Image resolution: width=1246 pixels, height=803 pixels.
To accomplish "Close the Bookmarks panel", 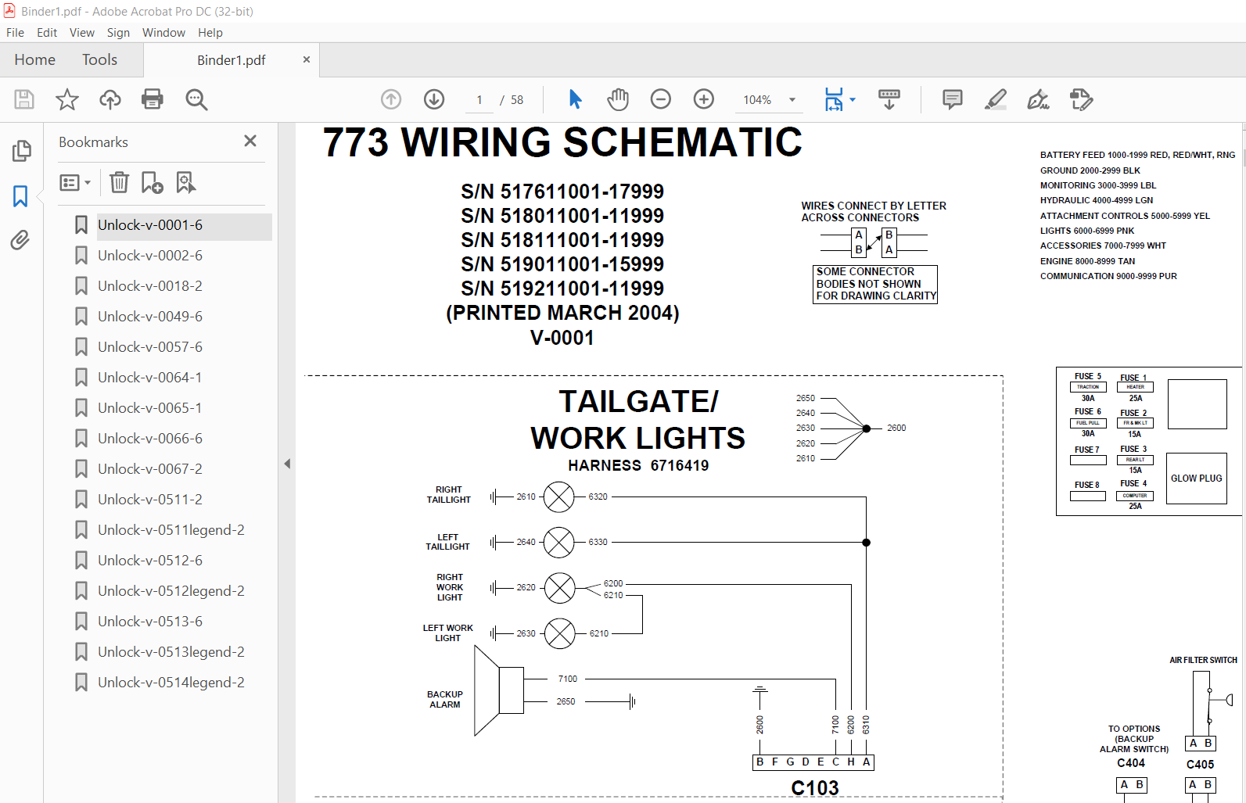I will pyautogui.click(x=250, y=141).
